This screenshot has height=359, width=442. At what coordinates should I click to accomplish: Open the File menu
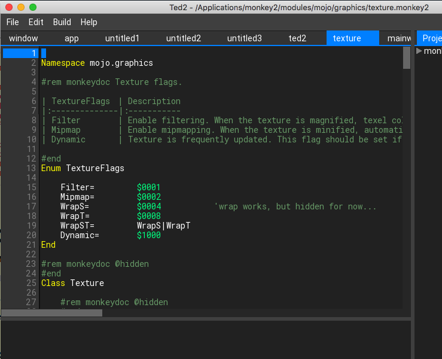[x=13, y=22]
